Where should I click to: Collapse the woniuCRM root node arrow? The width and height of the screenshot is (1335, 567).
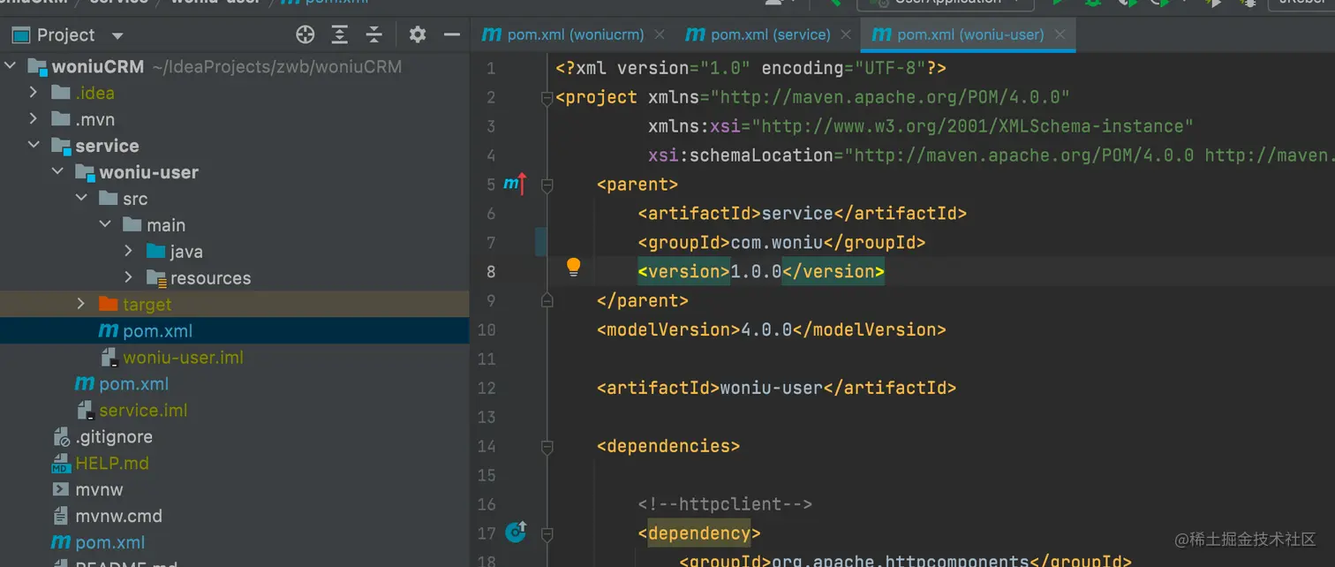tap(11, 66)
